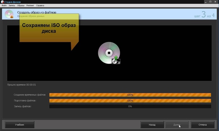Click the Далее button
Screen dimensions: 219x131
(177, 124)
